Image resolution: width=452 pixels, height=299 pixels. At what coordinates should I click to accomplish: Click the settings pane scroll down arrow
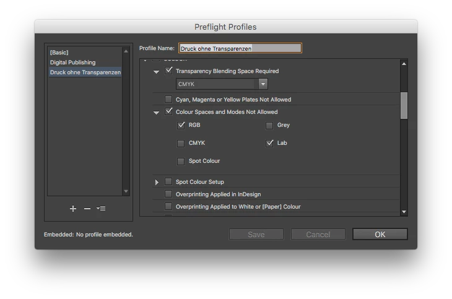[404, 212]
